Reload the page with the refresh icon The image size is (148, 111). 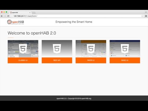(x=8, y=16)
